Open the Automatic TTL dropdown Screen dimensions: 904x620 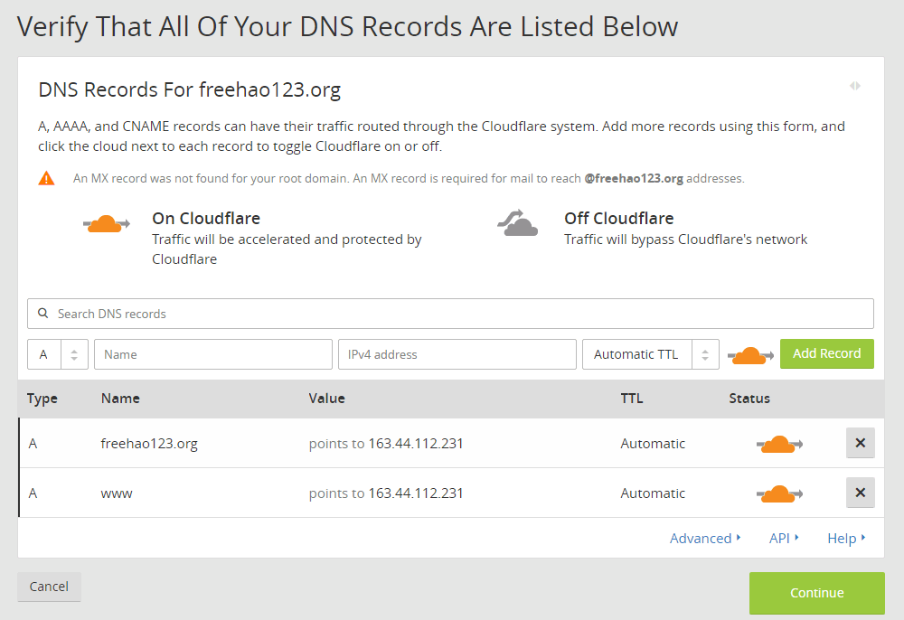tap(650, 354)
